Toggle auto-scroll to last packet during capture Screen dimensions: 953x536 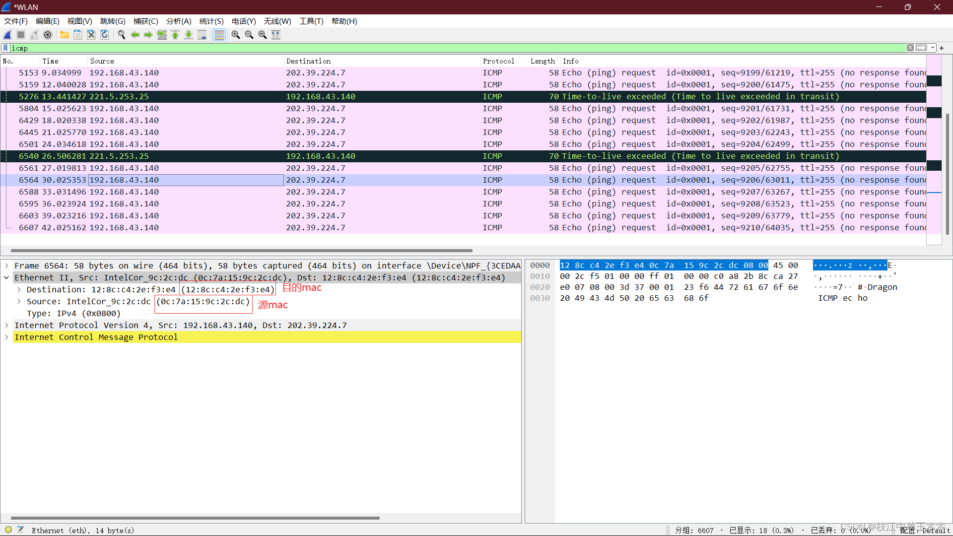[x=202, y=35]
